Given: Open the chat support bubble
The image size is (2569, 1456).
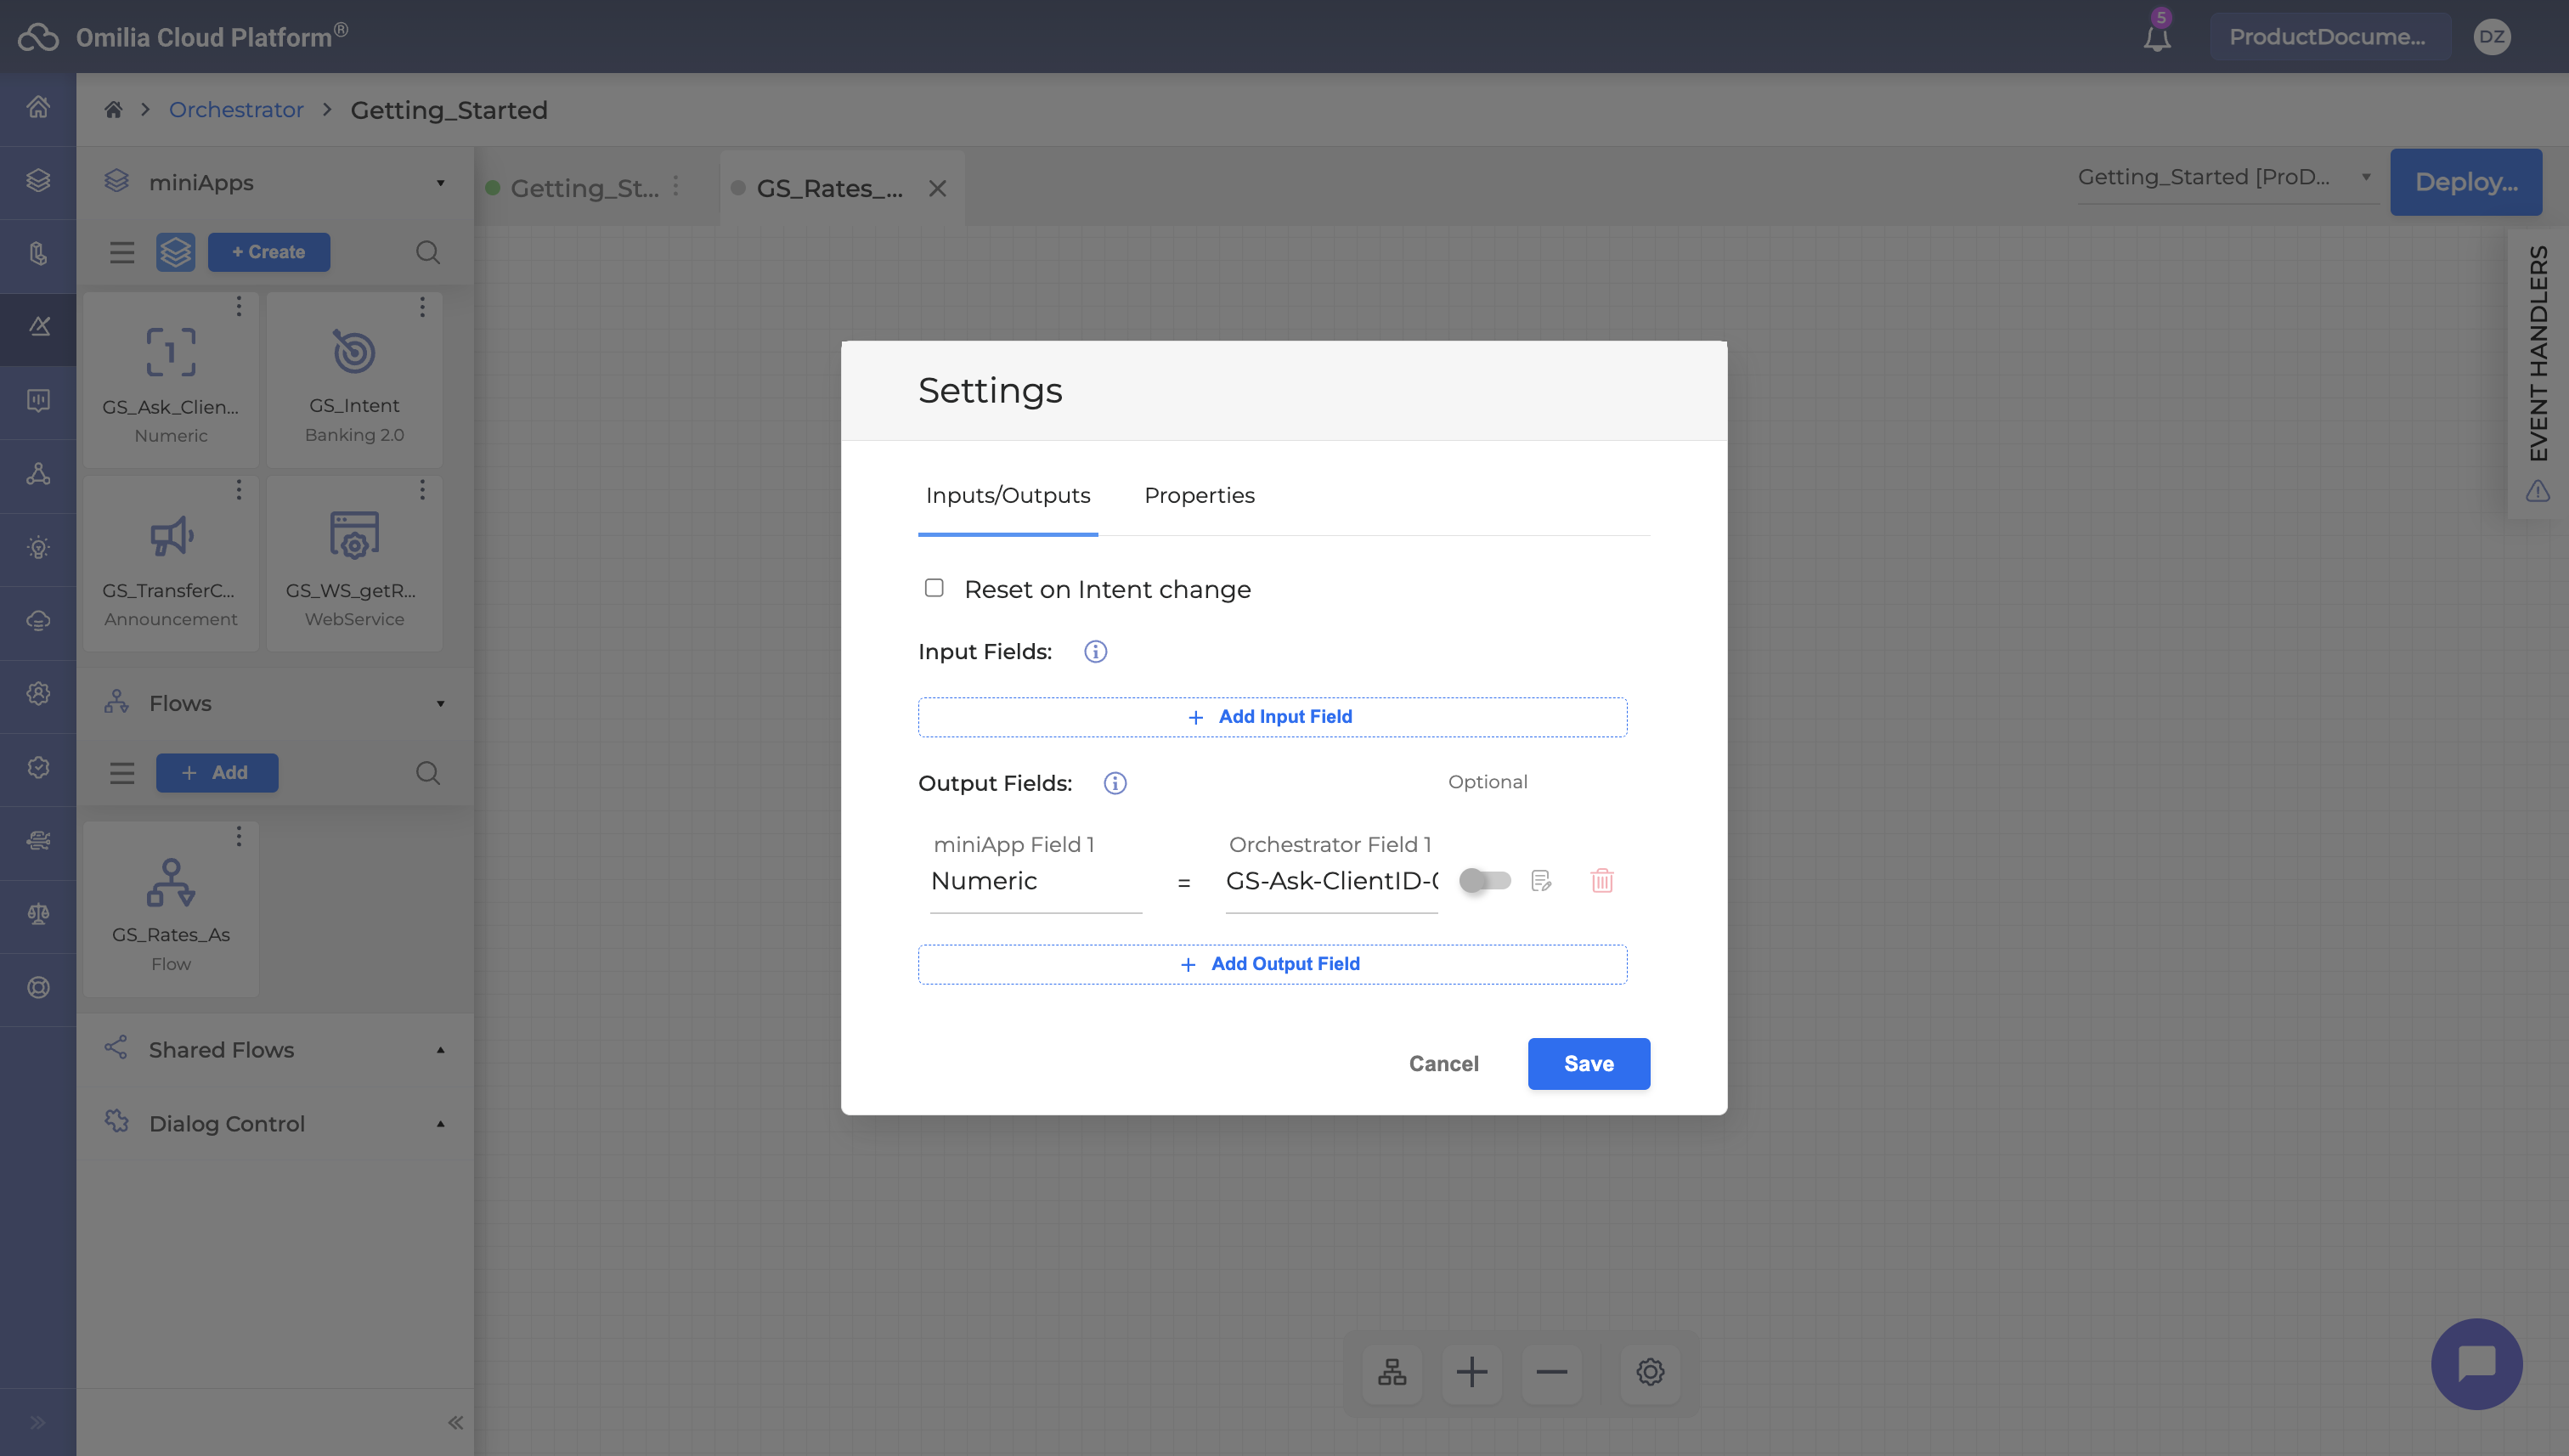Looking at the screenshot, I should coord(2476,1363).
